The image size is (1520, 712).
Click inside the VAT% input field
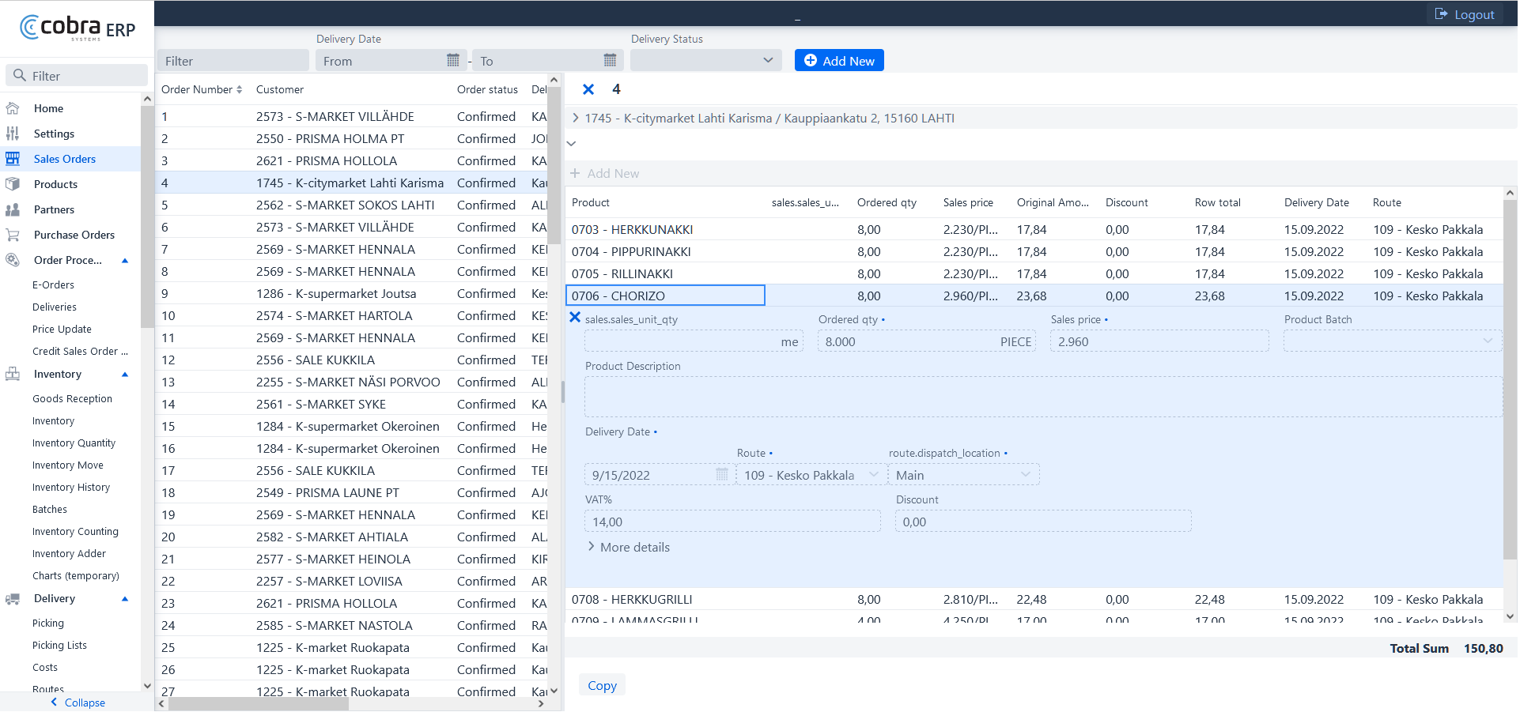[x=732, y=521]
